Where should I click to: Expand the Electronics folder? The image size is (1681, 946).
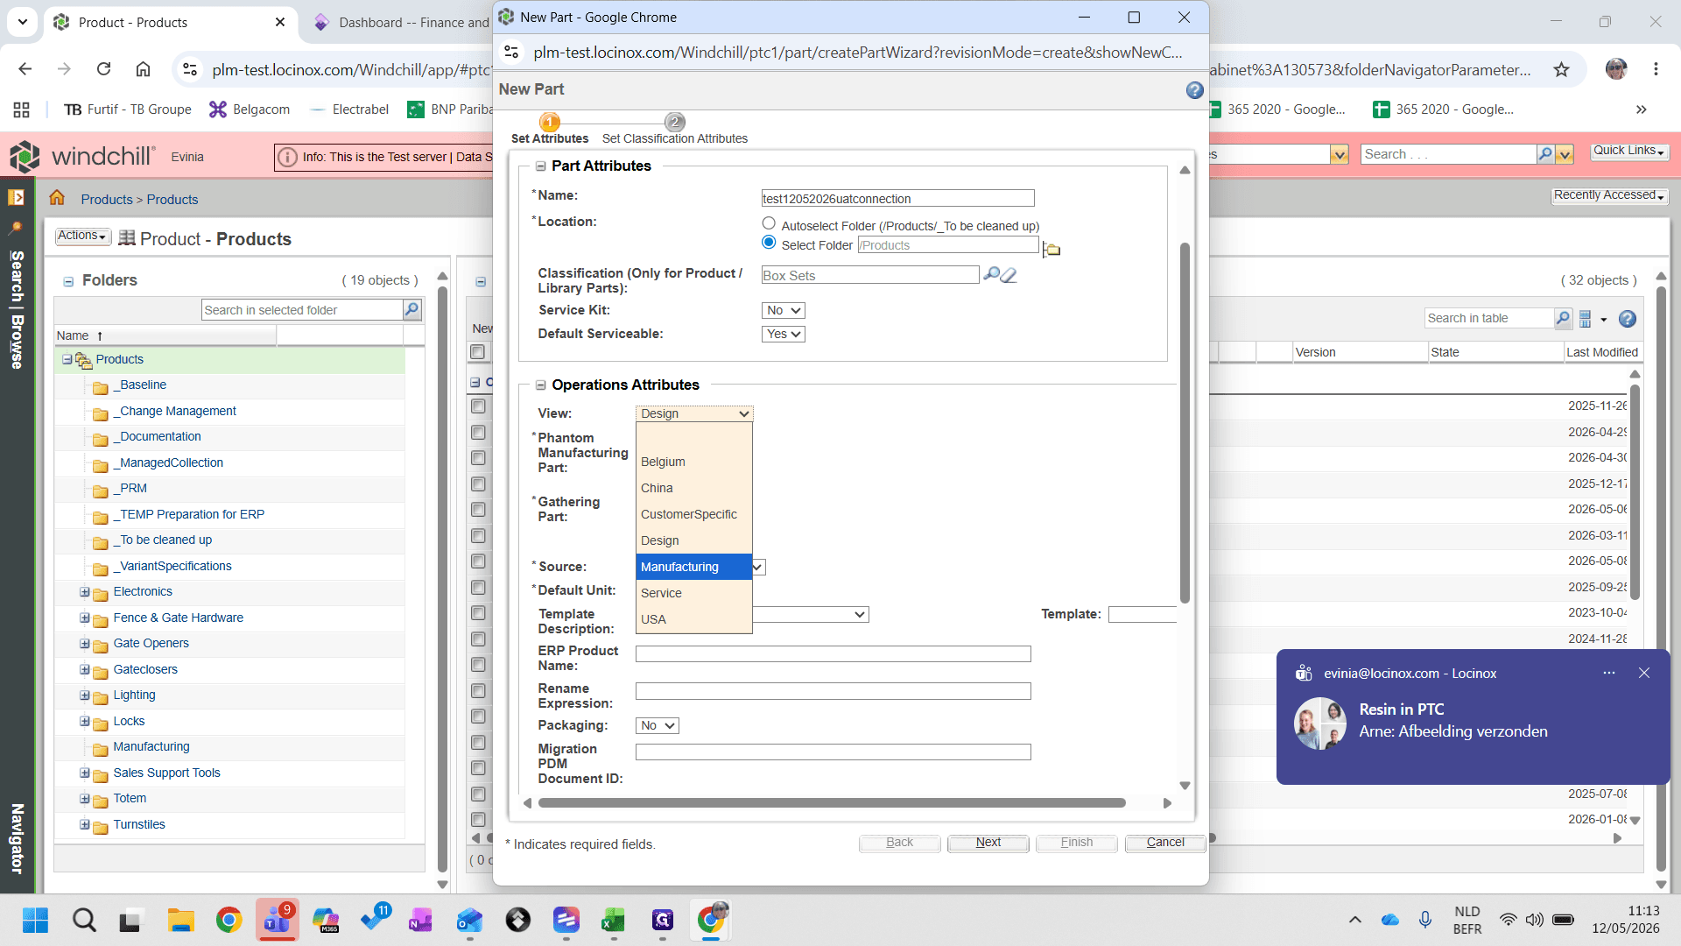(x=84, y=592)
